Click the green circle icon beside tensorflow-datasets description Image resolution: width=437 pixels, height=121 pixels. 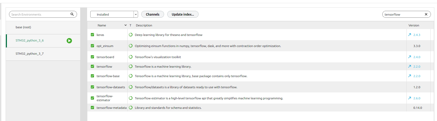[x=131, y=87]
